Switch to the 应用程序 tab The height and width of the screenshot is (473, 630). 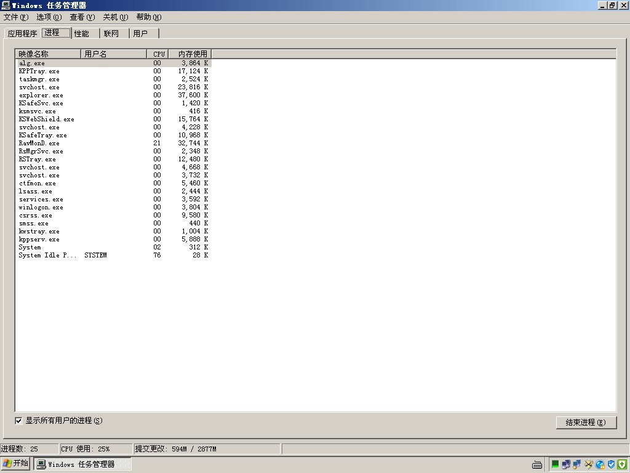[x=23, y=33]
